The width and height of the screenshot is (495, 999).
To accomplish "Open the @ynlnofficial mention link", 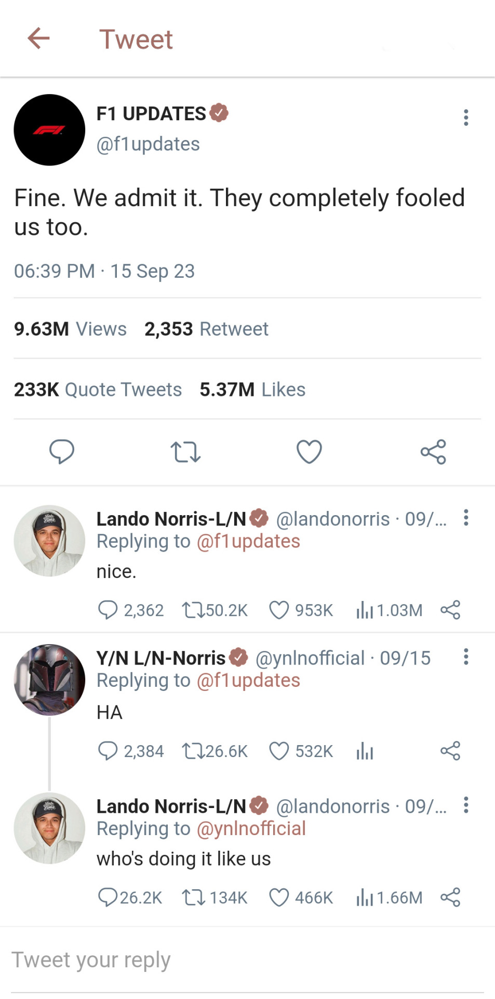I will (251, 829).
